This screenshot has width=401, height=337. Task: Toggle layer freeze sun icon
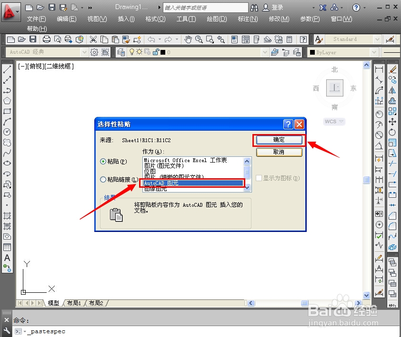tap(139, 52)
